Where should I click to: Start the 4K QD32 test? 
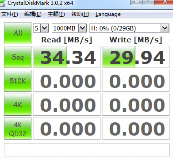pyautogui.click(x=18, y=129)
